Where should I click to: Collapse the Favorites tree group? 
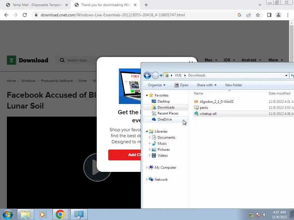point(147,95)
